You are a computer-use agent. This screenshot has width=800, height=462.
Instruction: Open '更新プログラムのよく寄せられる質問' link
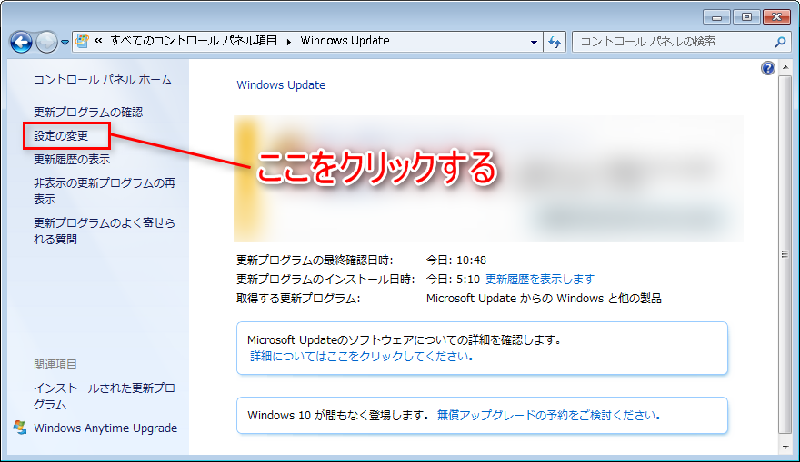point(105,231)
